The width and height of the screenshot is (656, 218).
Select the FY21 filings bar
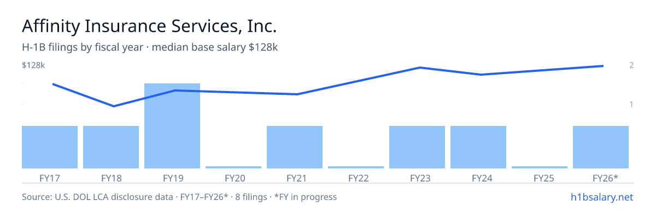[295, 147]
